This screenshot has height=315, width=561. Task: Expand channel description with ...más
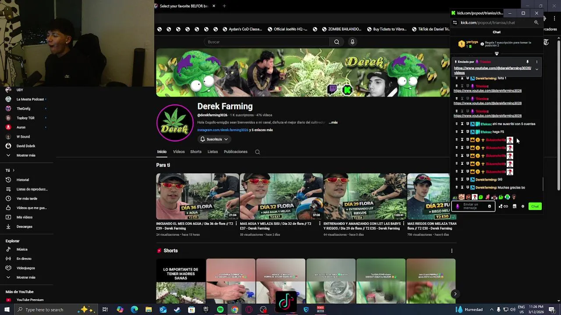tap(333, 122)
